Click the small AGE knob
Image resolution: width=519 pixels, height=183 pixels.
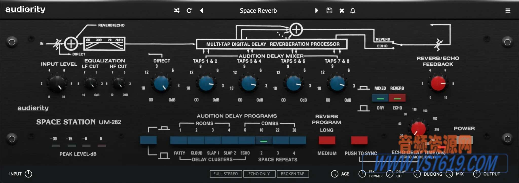pyautogui.click(x=335, y=174)
